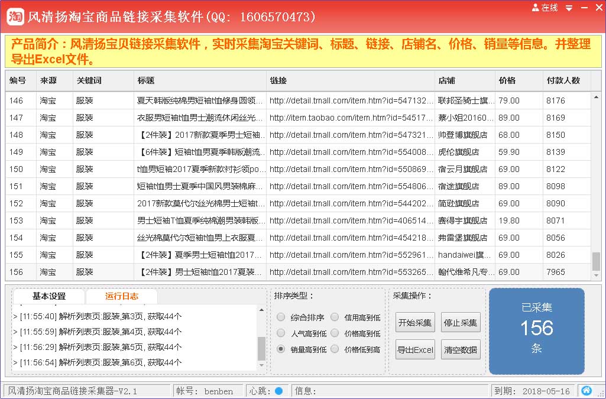This screenshot has height=399, width=606.
Task: Click the 来源 column header
Action: pos(54,80)
